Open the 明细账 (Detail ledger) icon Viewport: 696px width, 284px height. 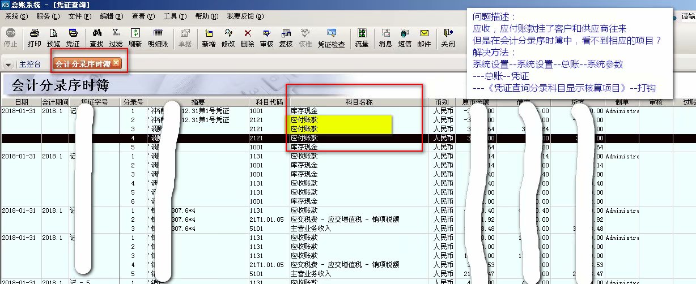158,38
